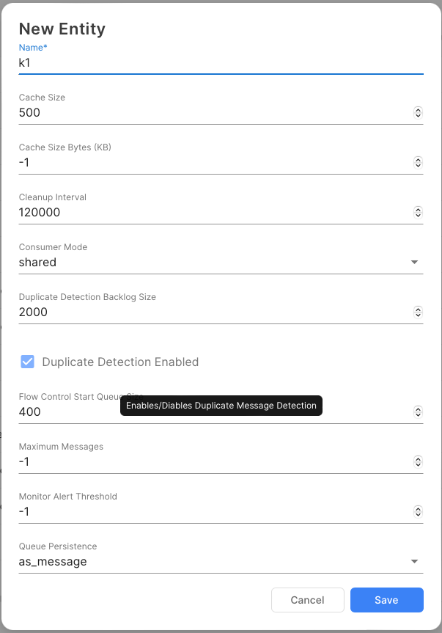Viewport: 442px width, 633px height.
Task: Click the Cache Size Bytes spinner arrows
Action: 418,162
